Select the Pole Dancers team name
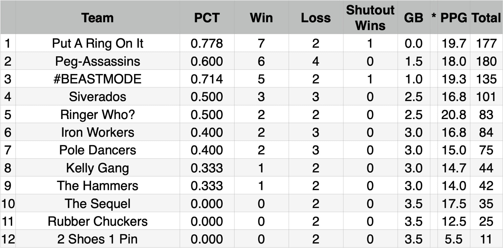 [x=97, y=150]
